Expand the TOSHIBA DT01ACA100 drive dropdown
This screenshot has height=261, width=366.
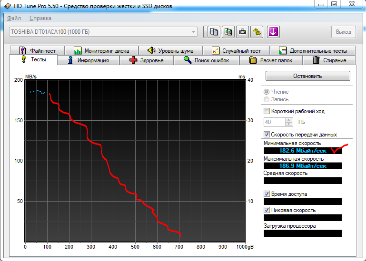click(193, 32)
